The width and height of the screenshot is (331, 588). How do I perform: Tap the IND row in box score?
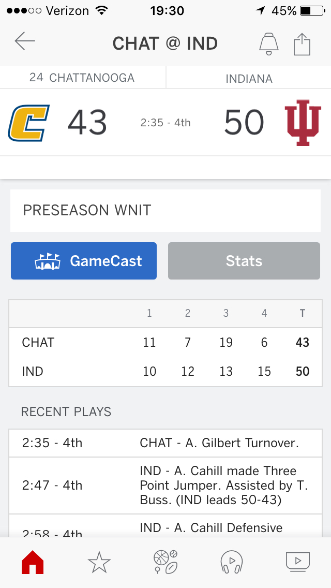(165, 372)
